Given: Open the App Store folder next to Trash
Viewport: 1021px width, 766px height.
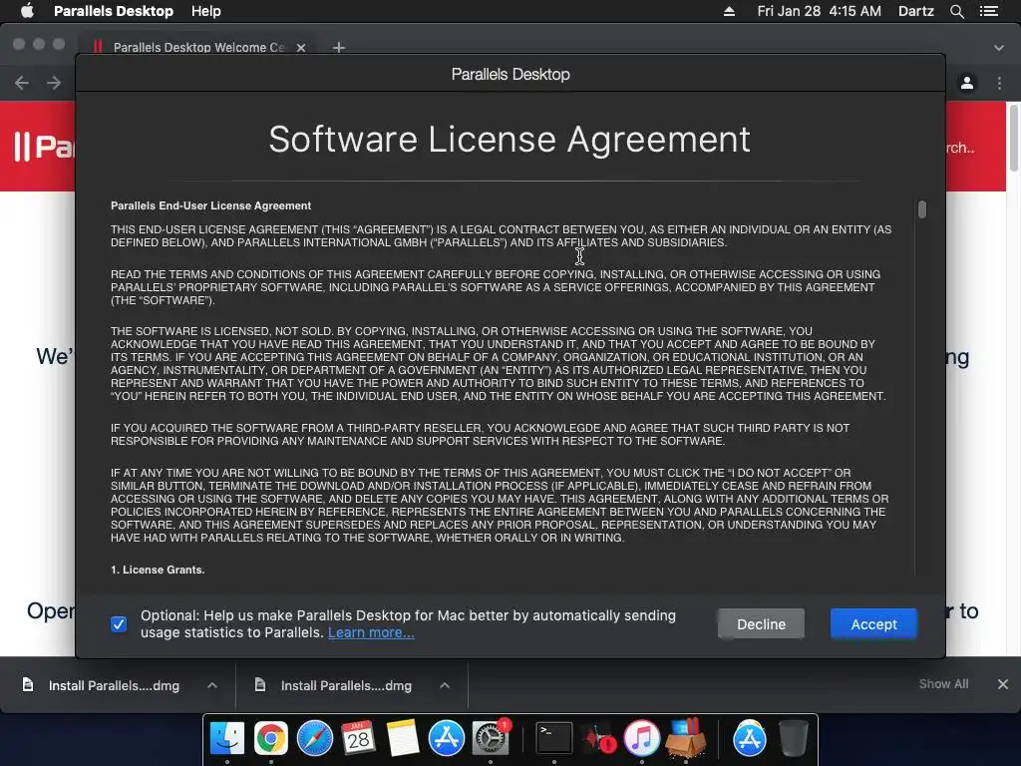Looking at the screenshot, I should click(750, 738).
